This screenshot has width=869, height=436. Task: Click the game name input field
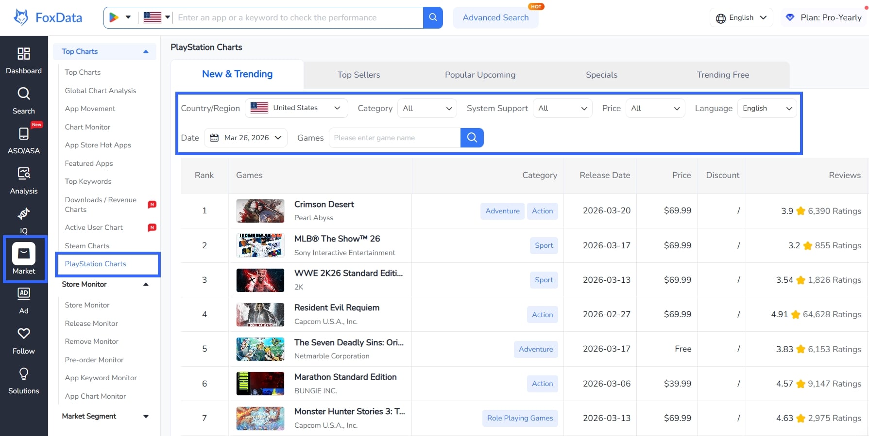pos(394,138)
